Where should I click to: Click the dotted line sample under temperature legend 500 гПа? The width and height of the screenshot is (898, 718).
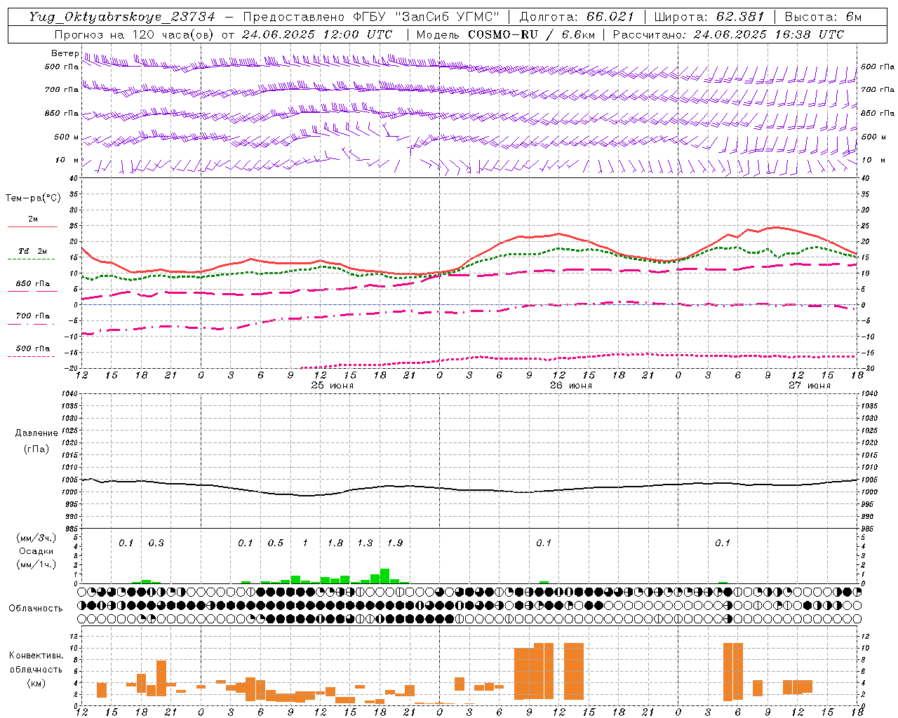31,356
